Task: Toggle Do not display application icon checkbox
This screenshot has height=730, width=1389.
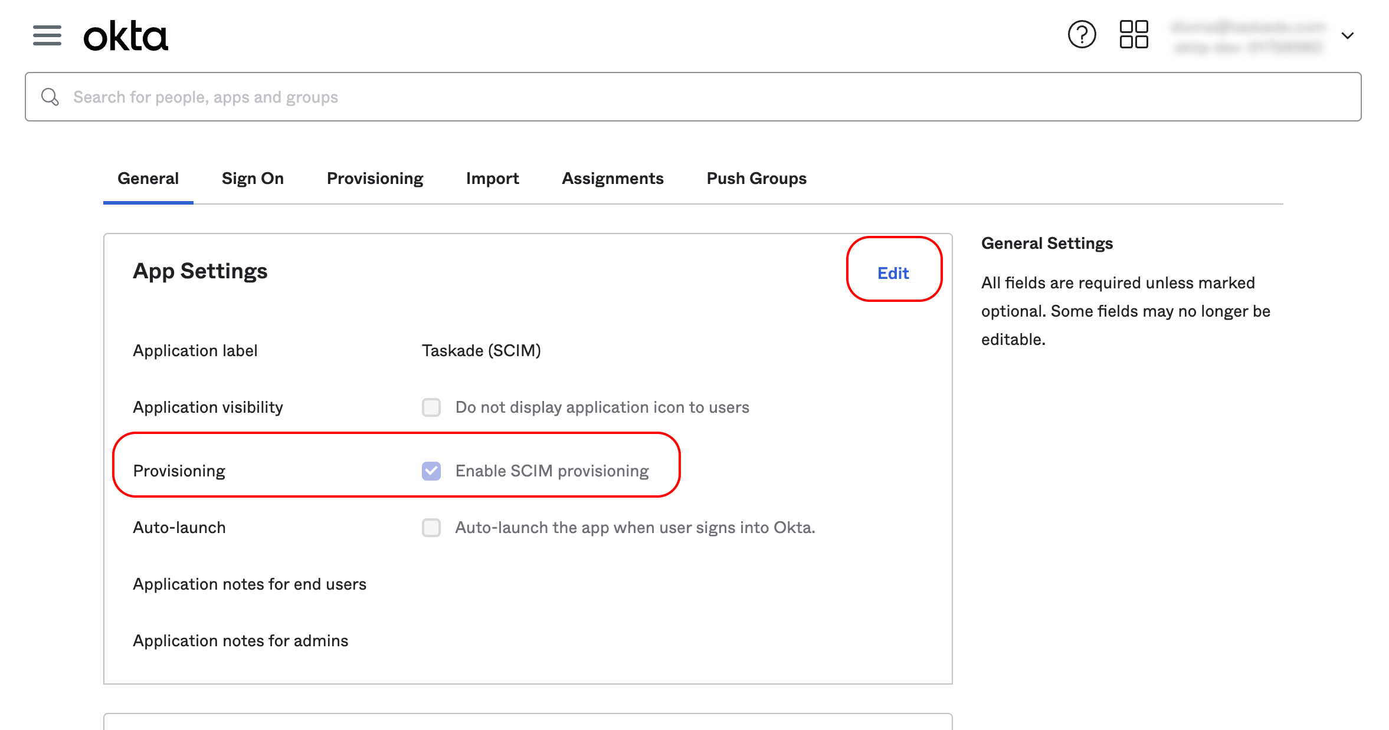Action: pyautogui.click(x=431, y=407)
